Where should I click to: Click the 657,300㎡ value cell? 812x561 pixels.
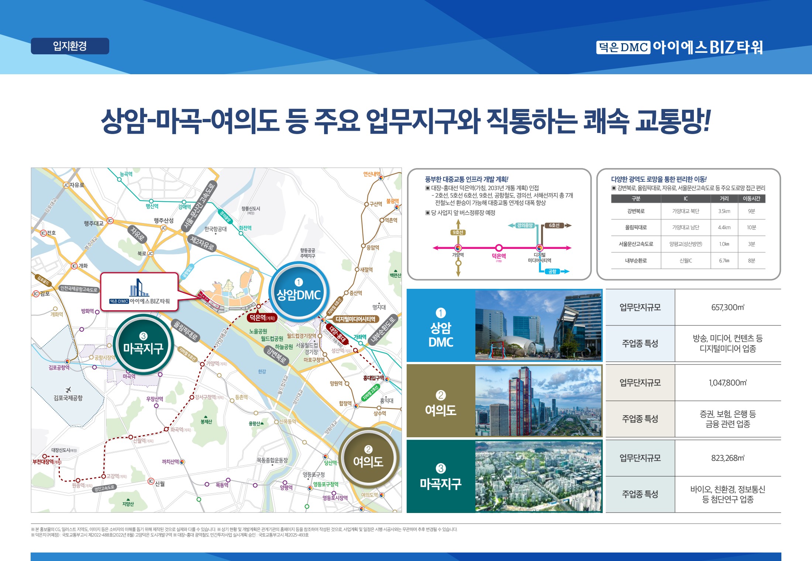tap(728, 307)
